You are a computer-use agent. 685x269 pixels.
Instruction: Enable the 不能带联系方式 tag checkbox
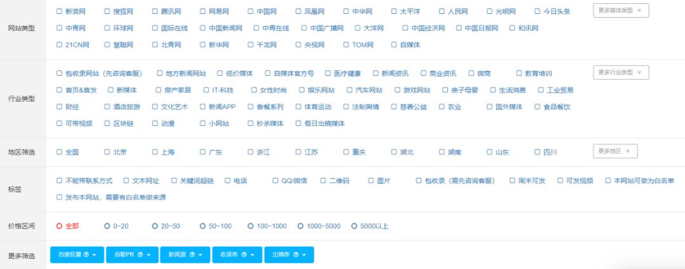[x=60, y=180]
